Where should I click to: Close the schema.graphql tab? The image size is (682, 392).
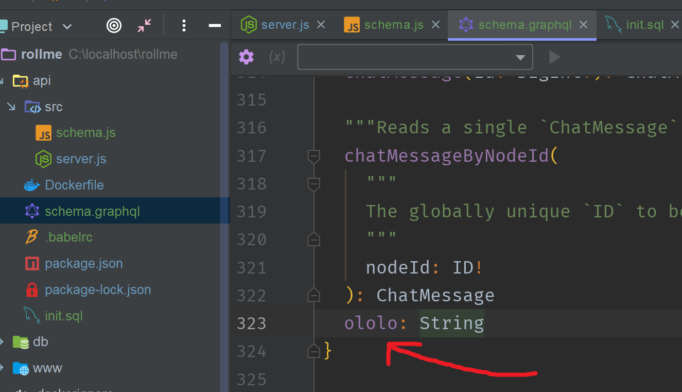point(583,24)
